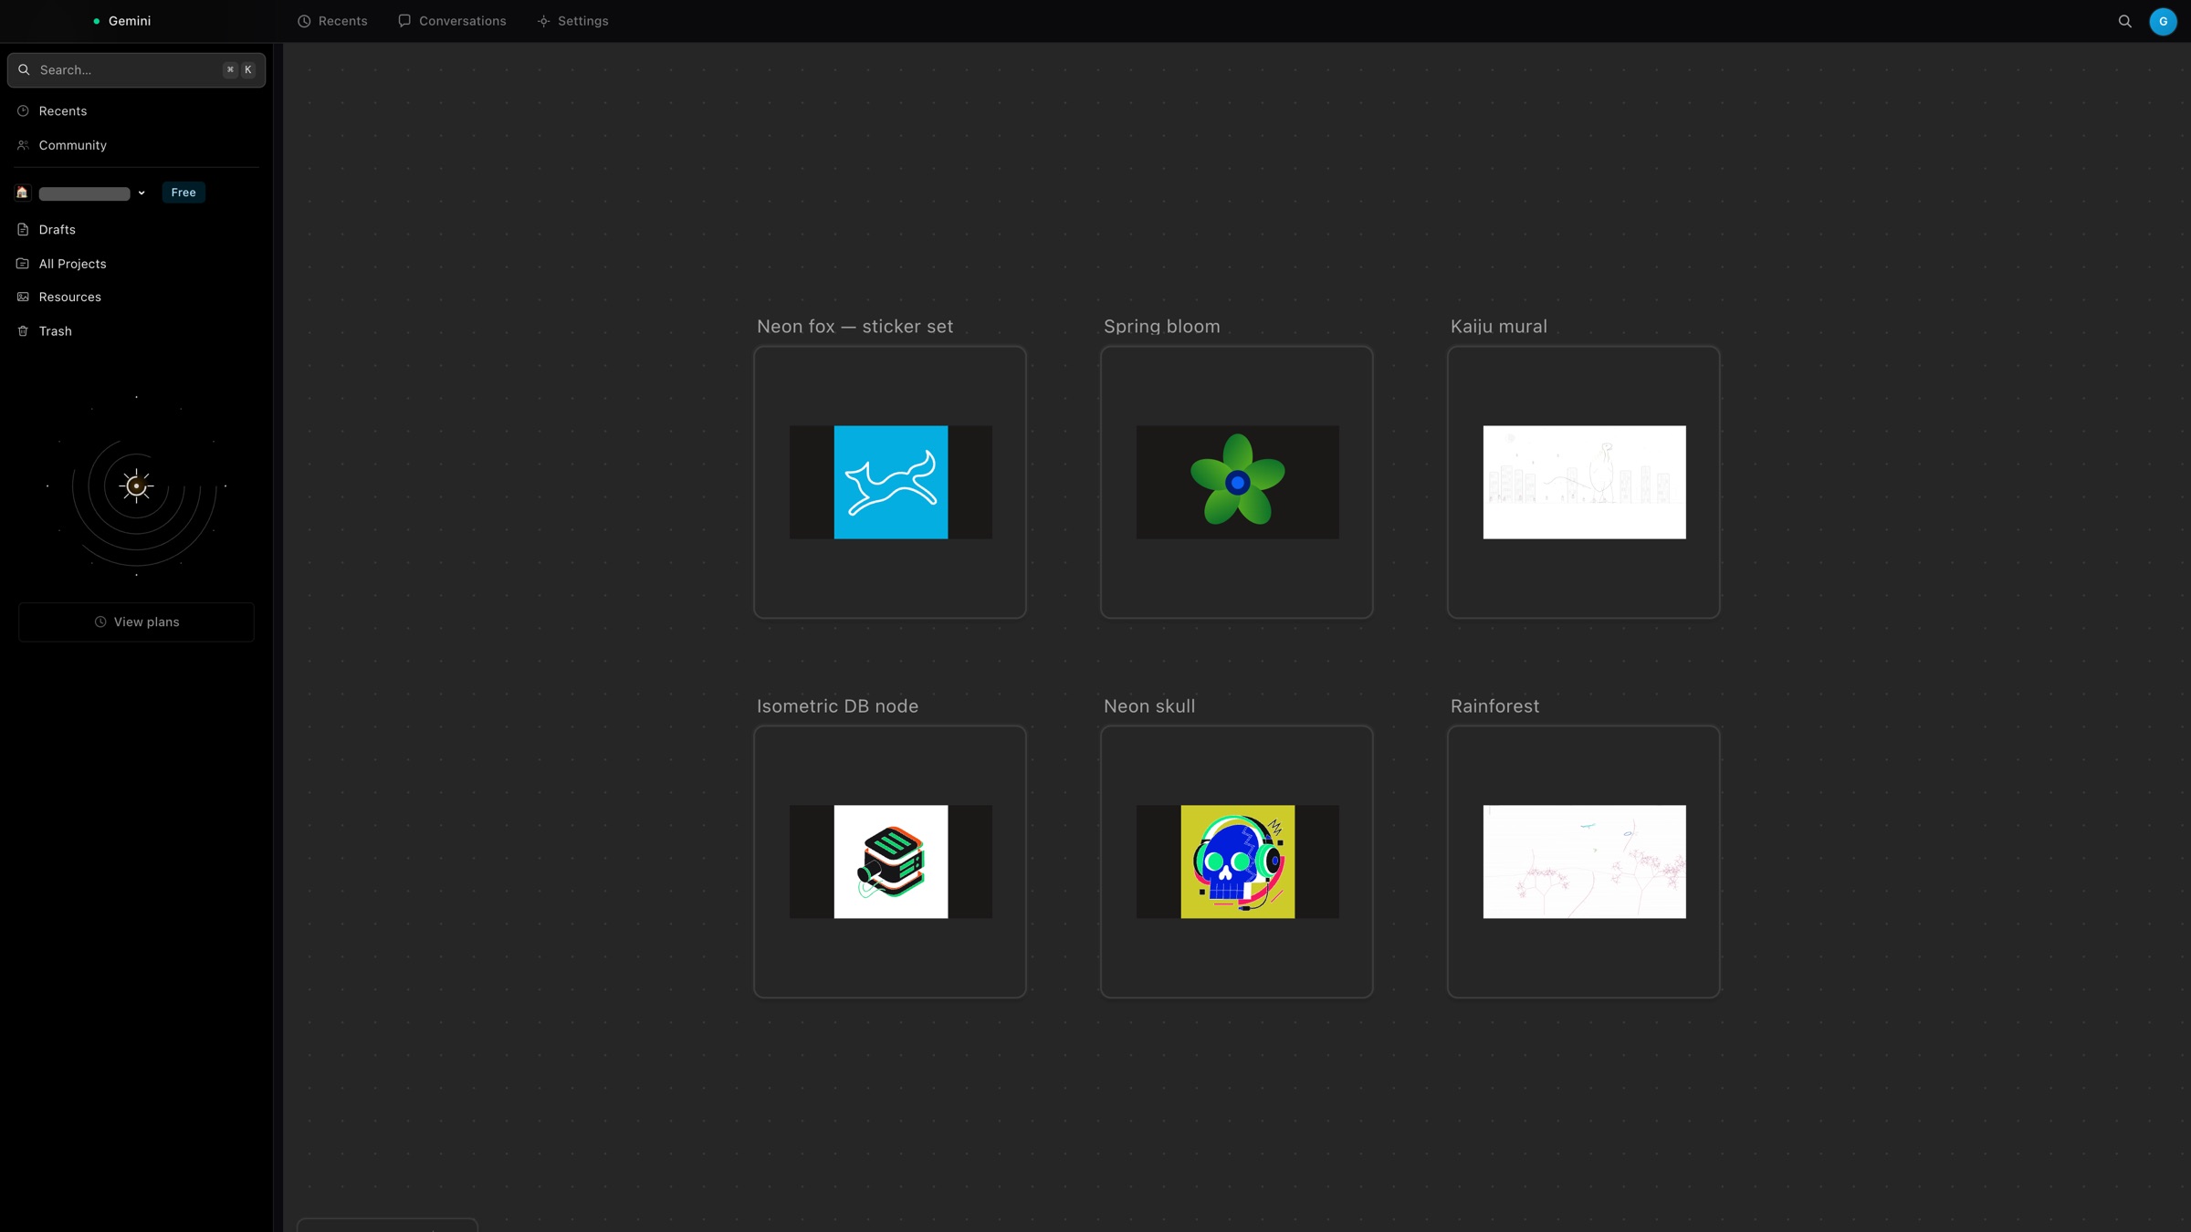Image resolution: width=2191 pixels, height=1232 pixels.
Task: Click the Gemini workspace title
Action: click(x=130, y=21)
